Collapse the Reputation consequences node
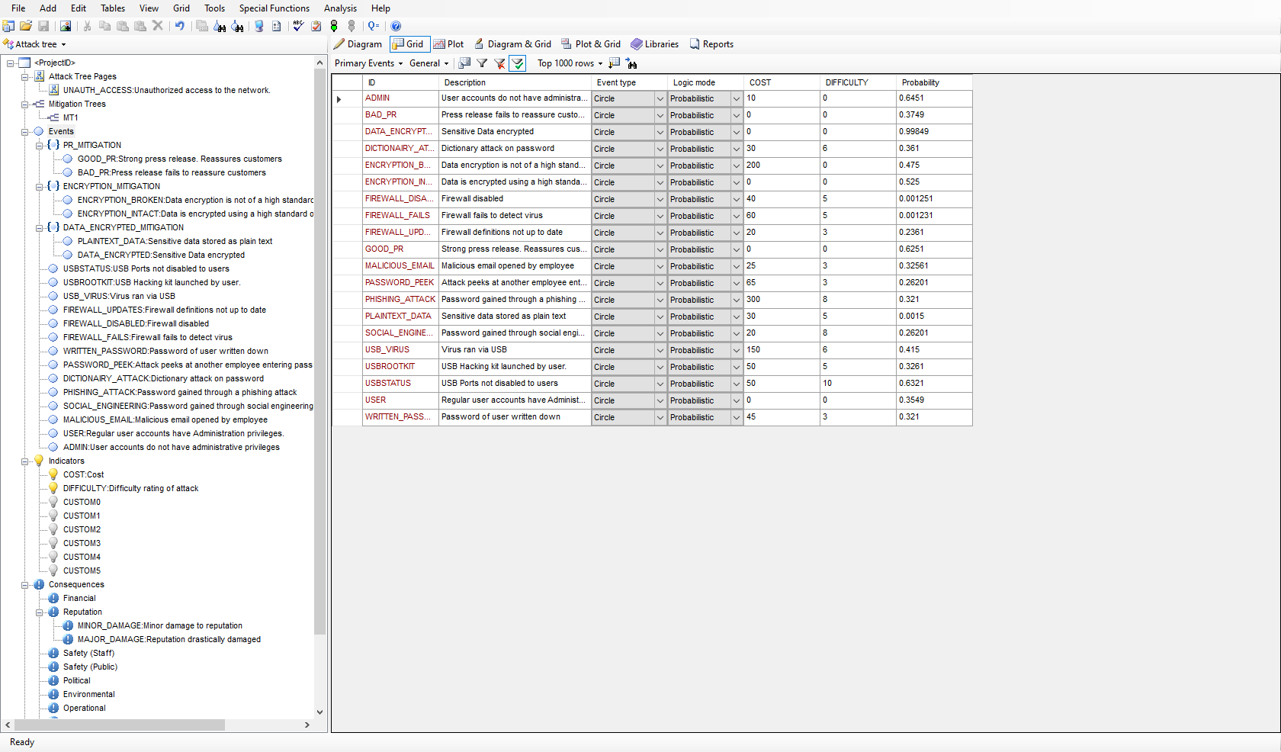Viewport: 1281px width, 752px height. pos(40,612)
